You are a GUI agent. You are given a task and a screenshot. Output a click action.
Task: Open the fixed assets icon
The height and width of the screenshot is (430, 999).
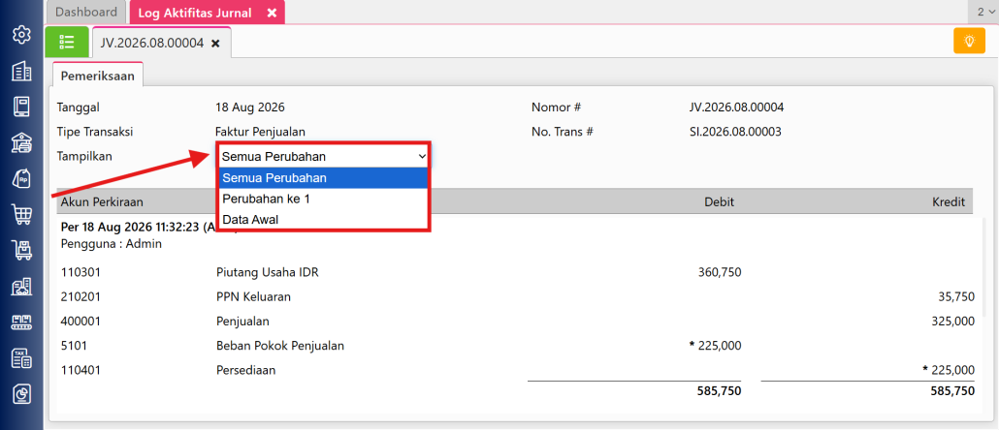pos(22,287)
